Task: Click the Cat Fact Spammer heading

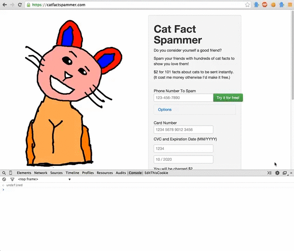Action: [x=178, y=34]
